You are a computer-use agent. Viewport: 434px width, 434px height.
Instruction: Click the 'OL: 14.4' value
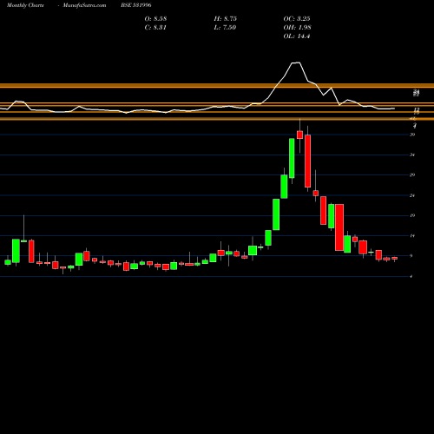[x=297, y=36]
